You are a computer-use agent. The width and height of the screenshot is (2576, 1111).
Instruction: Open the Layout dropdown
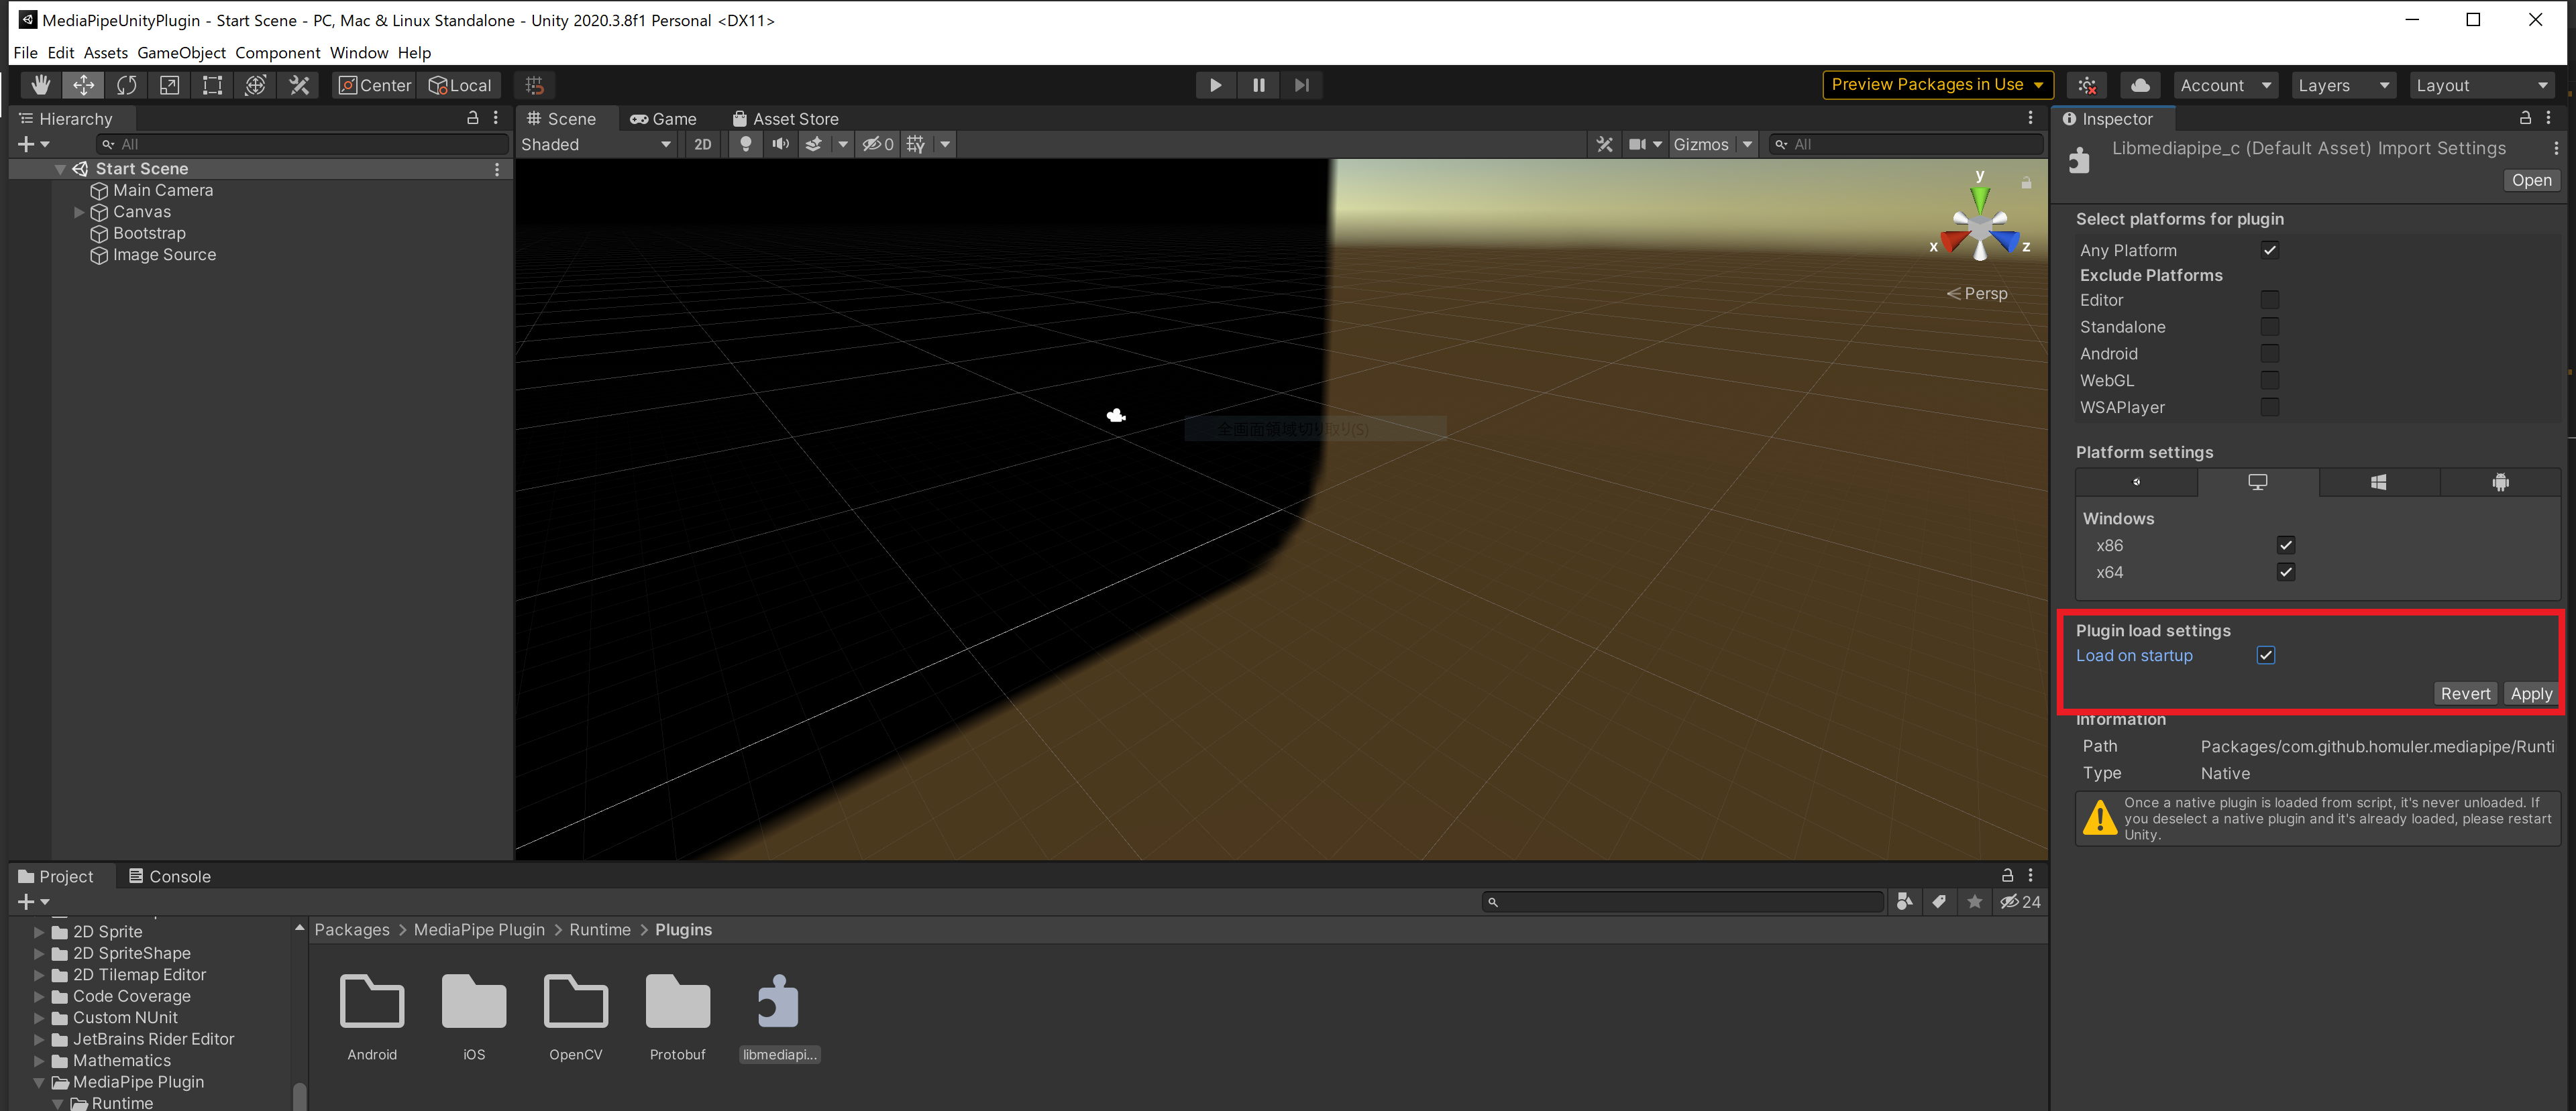pyautogui.click(x=2482, y=85)
